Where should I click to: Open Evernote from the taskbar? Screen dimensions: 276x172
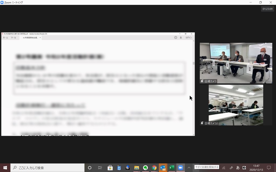[145, 168]
